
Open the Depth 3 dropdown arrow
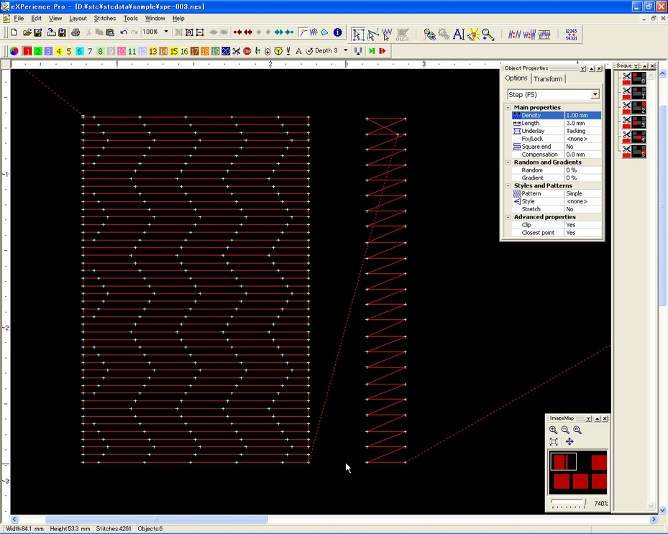(x=345, y=51)
